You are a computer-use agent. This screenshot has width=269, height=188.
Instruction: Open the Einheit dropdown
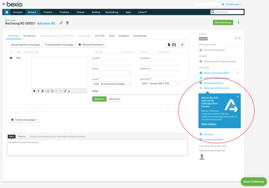112,73
